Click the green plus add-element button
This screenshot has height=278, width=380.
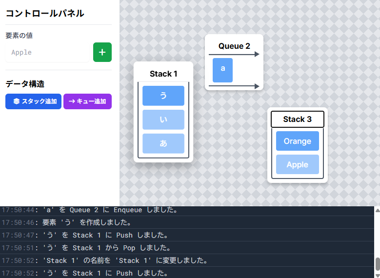click(x=102, y=52)
